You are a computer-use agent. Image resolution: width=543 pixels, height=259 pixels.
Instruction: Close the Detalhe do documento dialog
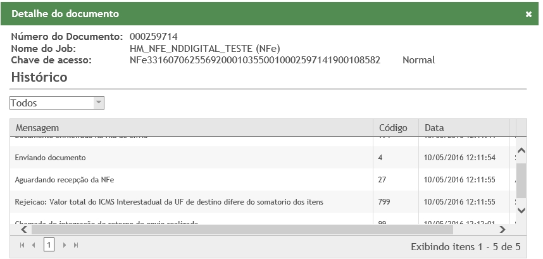tap(528, 14)
